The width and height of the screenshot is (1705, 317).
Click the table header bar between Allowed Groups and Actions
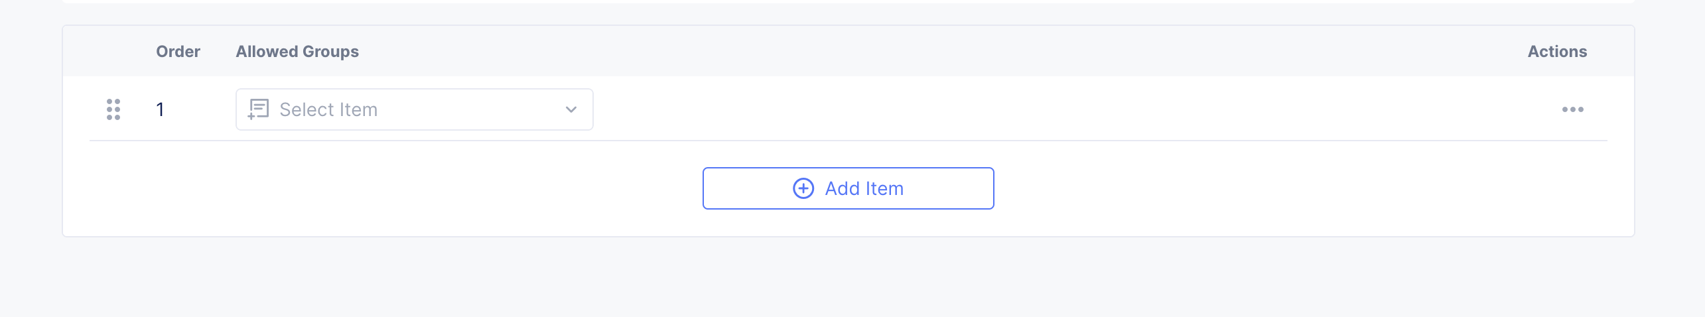[x=929, y=52]
